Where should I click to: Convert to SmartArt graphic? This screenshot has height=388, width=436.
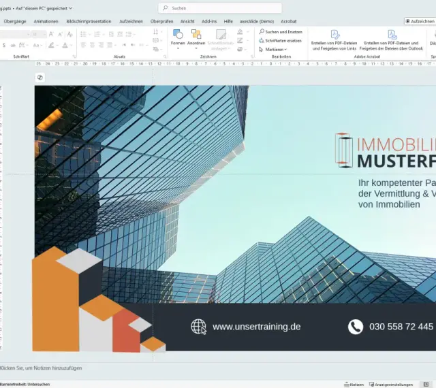(x=156, y=49)
